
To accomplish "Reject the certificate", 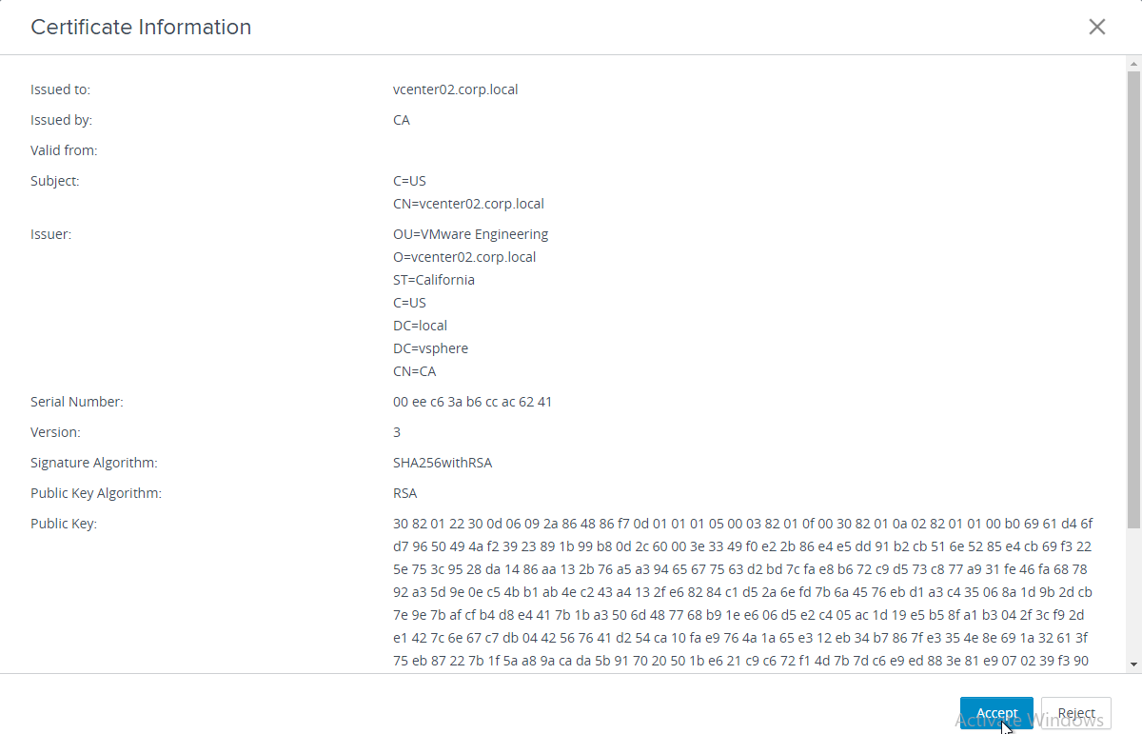I will coord(1076,713).
